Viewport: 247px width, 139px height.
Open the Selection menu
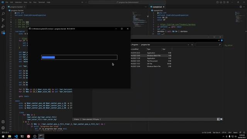coord(18,2)
